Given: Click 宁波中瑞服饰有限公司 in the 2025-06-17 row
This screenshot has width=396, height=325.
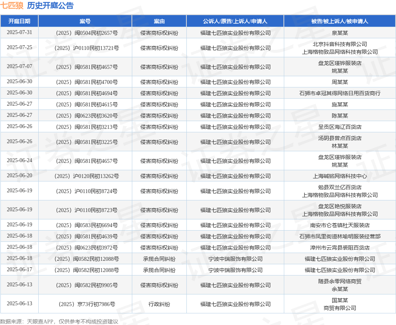Looking at the screenshot, I should point(236,270).
